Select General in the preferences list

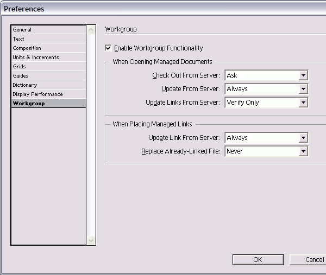(22, 30)
